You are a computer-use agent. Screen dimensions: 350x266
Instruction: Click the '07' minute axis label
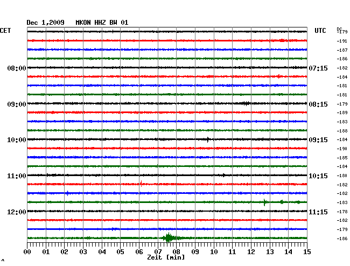coord(158,252)
